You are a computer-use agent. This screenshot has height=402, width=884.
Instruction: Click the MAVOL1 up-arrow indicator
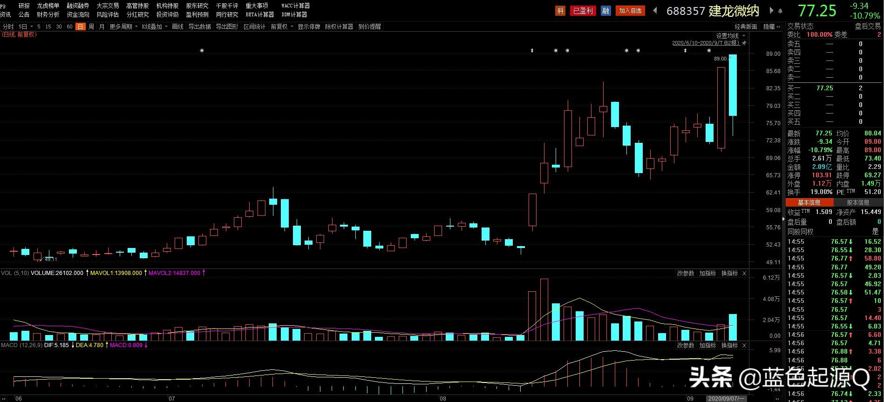145,273
